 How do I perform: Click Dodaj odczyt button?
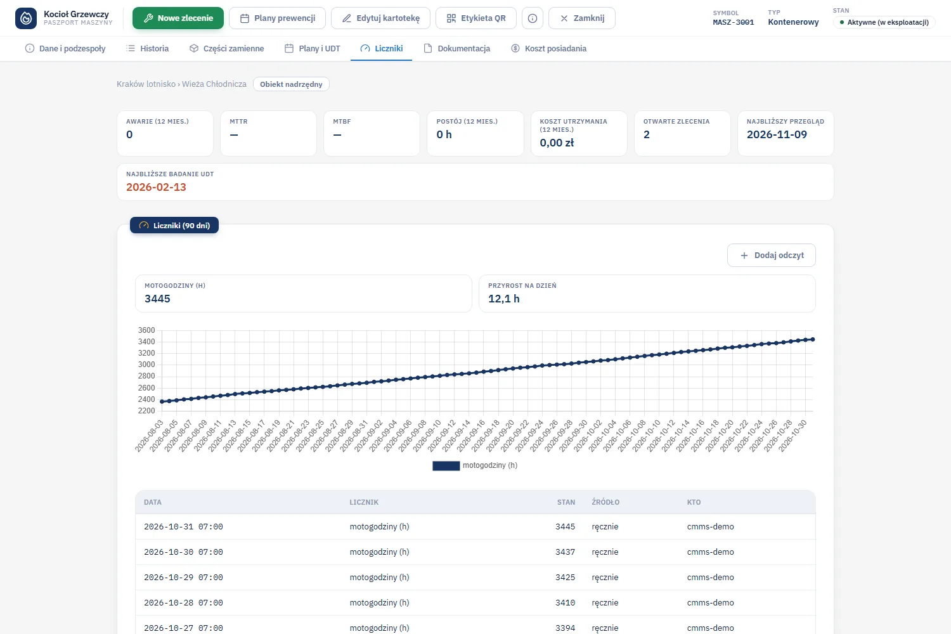click(772, 256)
